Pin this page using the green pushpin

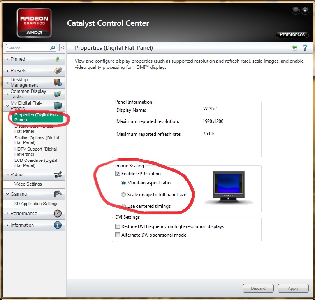(x=294, y=47)
